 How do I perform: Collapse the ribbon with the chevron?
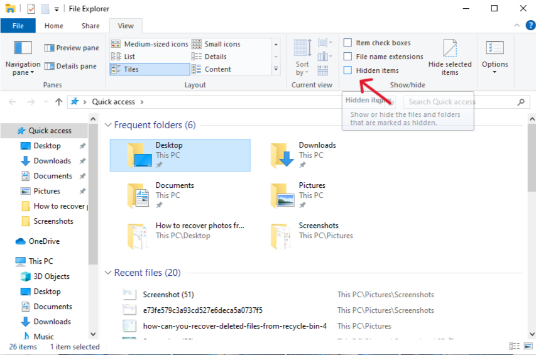coord(517,25)
